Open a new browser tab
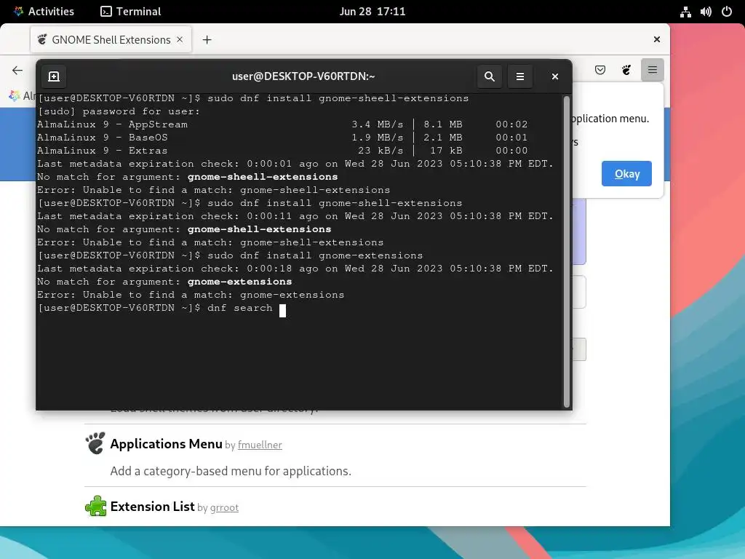Image resolution: width=745 pixels, height=559 pixels. pyautogui.click(x=207, y=40)
